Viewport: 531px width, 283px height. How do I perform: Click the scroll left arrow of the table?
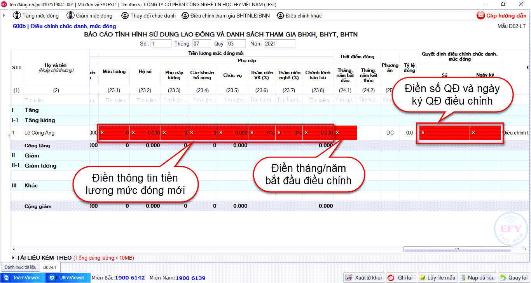(13, 249)
